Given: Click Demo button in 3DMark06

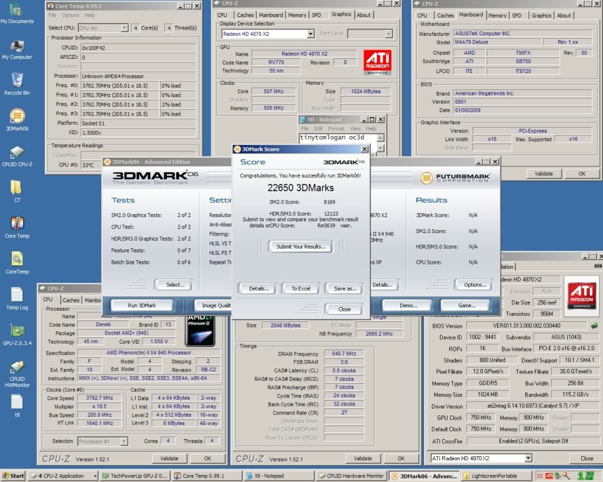Looking at the screenshot, I should tap(408, 305).
